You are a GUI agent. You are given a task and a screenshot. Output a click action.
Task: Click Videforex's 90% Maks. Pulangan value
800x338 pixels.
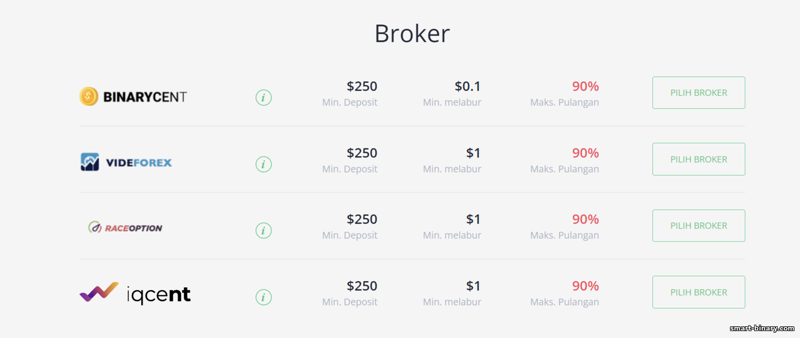click(586, 153)
